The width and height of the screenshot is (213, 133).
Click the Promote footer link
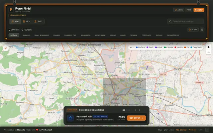[192, 130]
